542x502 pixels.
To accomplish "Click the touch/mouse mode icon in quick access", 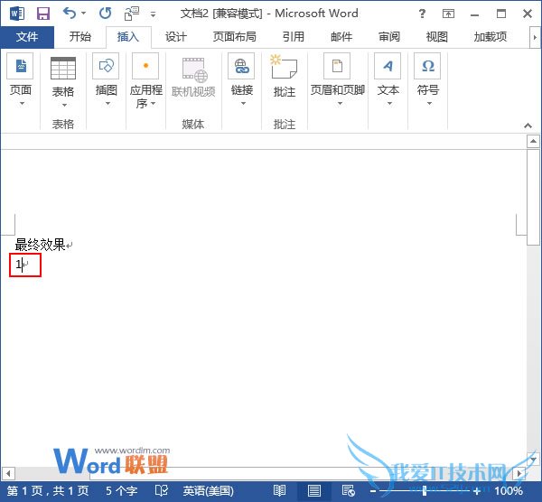I will click(131, 14).
